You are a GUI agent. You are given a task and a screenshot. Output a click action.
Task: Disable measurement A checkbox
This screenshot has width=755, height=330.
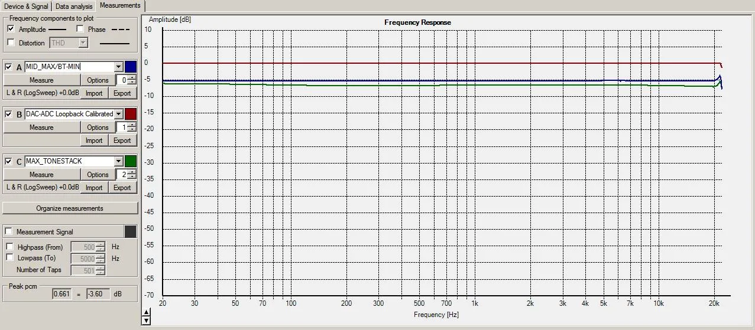[8, 67]
